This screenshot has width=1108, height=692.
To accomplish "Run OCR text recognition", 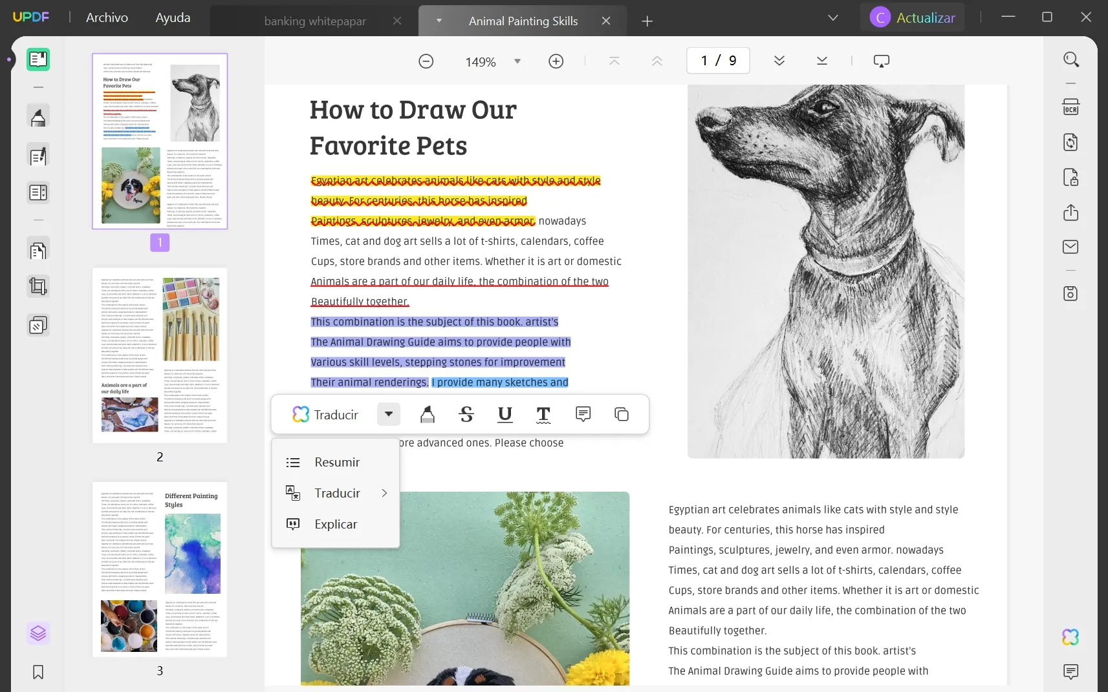I will tap(1071, 107).
